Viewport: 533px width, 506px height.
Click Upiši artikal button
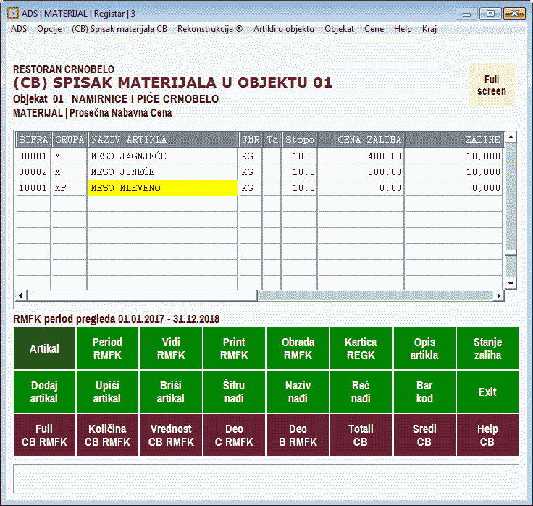(107, 392)
